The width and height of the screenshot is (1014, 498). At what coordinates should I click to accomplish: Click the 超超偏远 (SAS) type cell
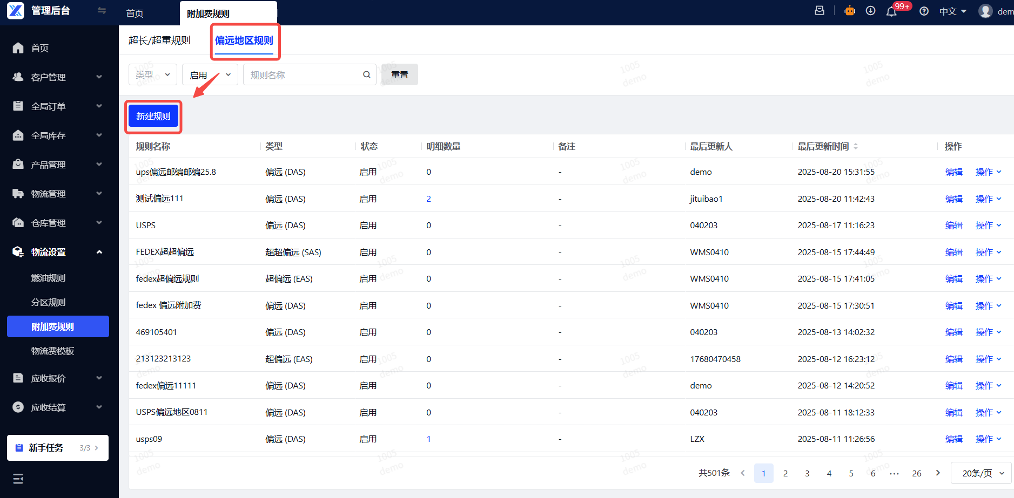pyautogui.click(x=293, y=253)
